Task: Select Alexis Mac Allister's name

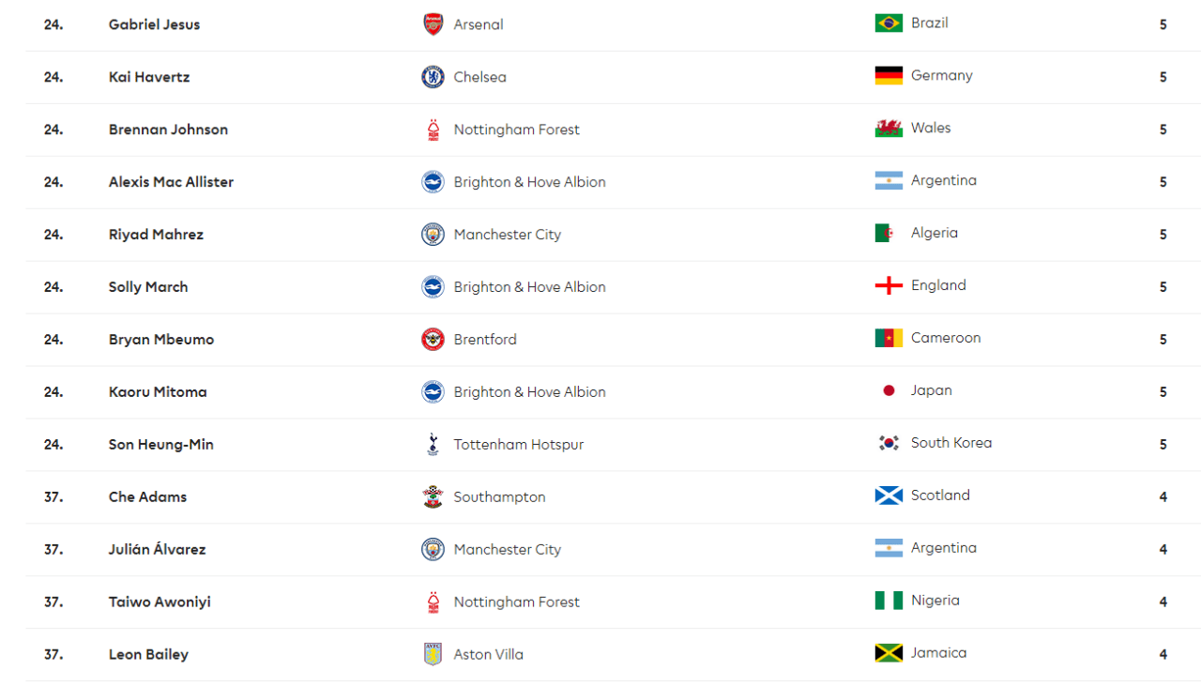Action: tap(171, 182)
